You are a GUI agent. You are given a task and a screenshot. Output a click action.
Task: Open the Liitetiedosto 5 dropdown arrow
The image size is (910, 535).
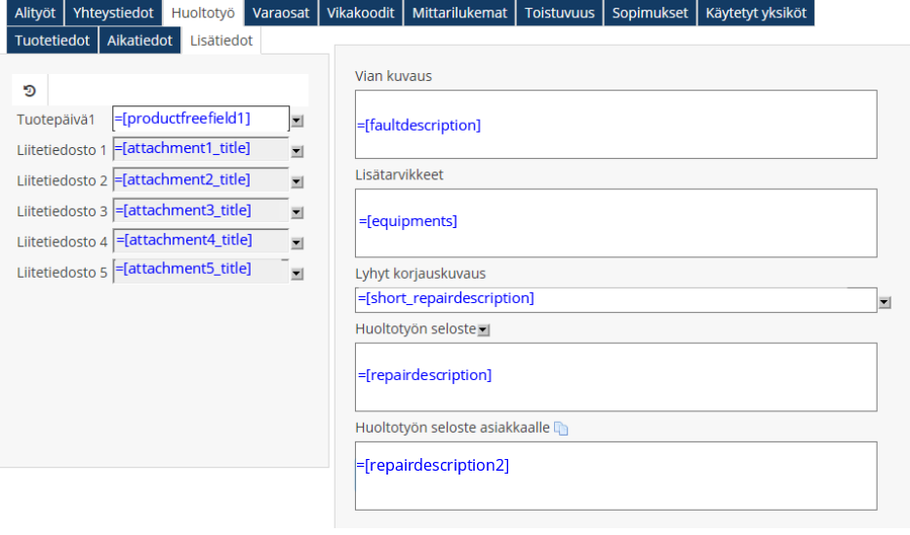tap(297, 274)
